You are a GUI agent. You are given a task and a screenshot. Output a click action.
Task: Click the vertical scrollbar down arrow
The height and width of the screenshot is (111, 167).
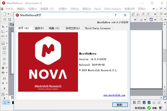pos(165,87)
